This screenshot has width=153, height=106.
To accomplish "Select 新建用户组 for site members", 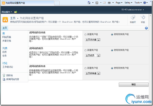I will point(85,50).
